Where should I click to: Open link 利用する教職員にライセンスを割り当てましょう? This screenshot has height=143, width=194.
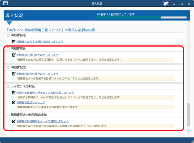tap(45, 93)
